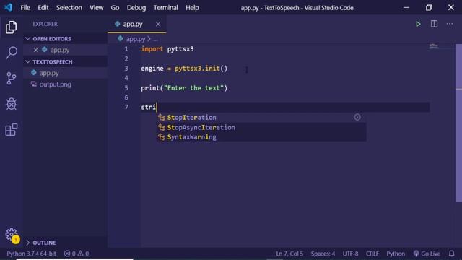
Task: Click the Go Live broadcast button
Action: pos(427,253)
